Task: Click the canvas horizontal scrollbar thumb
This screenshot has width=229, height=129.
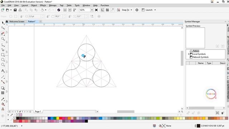Action: [x=126, y=111]
